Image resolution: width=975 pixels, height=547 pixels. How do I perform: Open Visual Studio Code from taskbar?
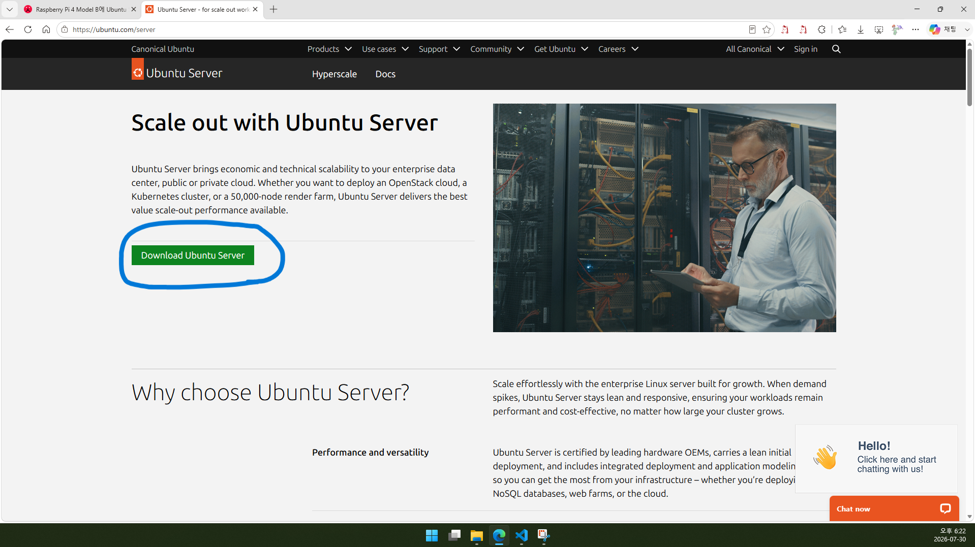pos(522,535)
